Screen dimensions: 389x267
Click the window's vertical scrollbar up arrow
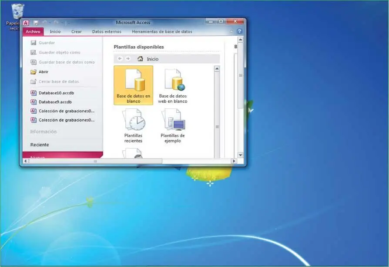(240, 40)
